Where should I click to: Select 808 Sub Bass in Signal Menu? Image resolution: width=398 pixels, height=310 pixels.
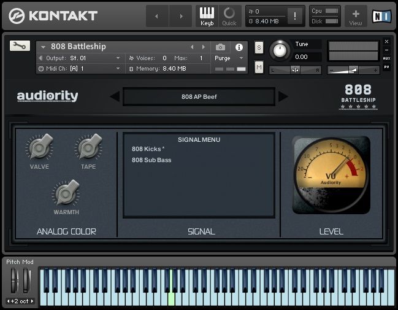[151, 160]
